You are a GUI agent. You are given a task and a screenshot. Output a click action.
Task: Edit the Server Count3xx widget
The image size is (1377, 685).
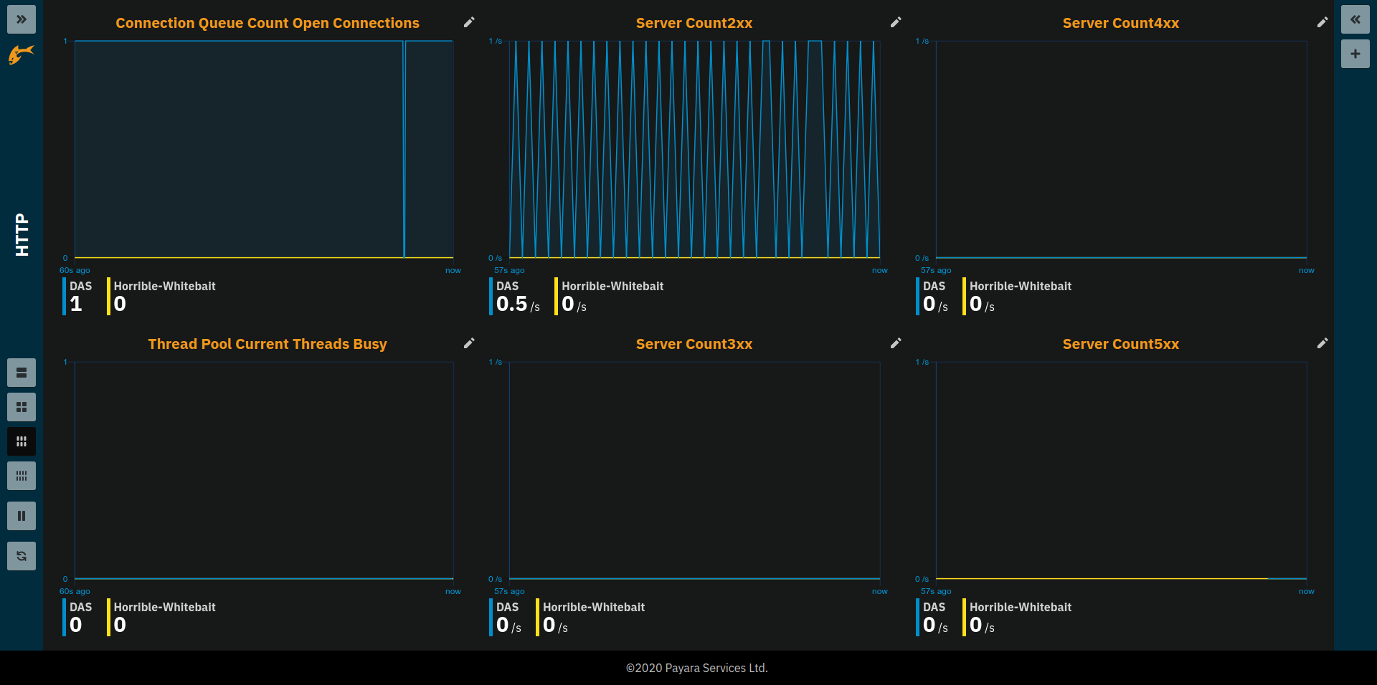coord(896,343)
